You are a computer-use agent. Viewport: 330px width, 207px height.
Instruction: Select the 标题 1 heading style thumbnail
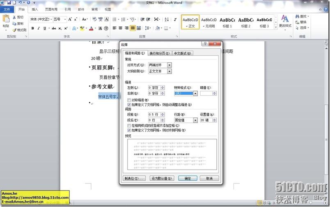click(x=227, y=22)
